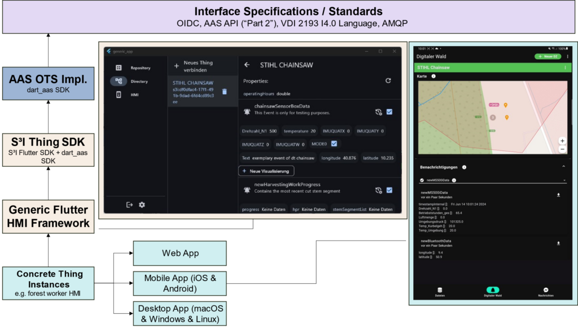Download the newBluetoothData notification

558,243
